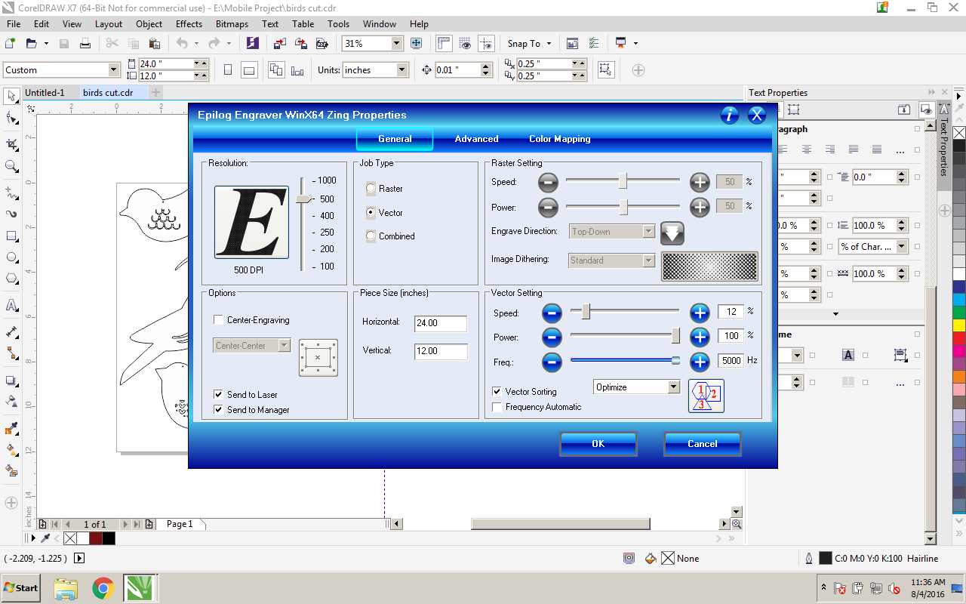The image size is (966, 604).
Task: Toggle the Vector Sorting checkbox
Action: tap(497, 392)
